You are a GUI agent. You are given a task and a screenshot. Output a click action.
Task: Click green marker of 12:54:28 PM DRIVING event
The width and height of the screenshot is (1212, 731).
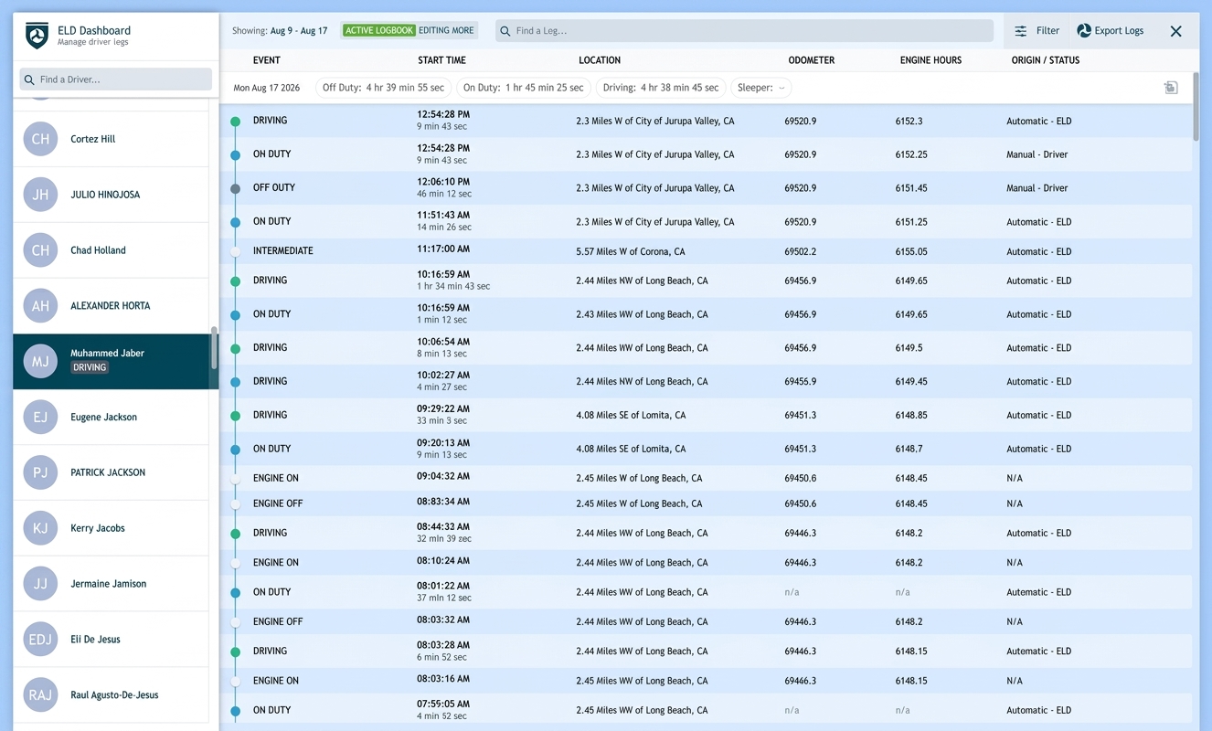click(x=236, y=122)
